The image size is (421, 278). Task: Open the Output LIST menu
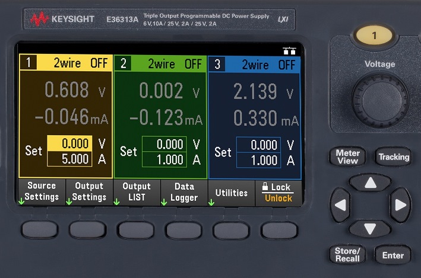(x=137, y=192)
